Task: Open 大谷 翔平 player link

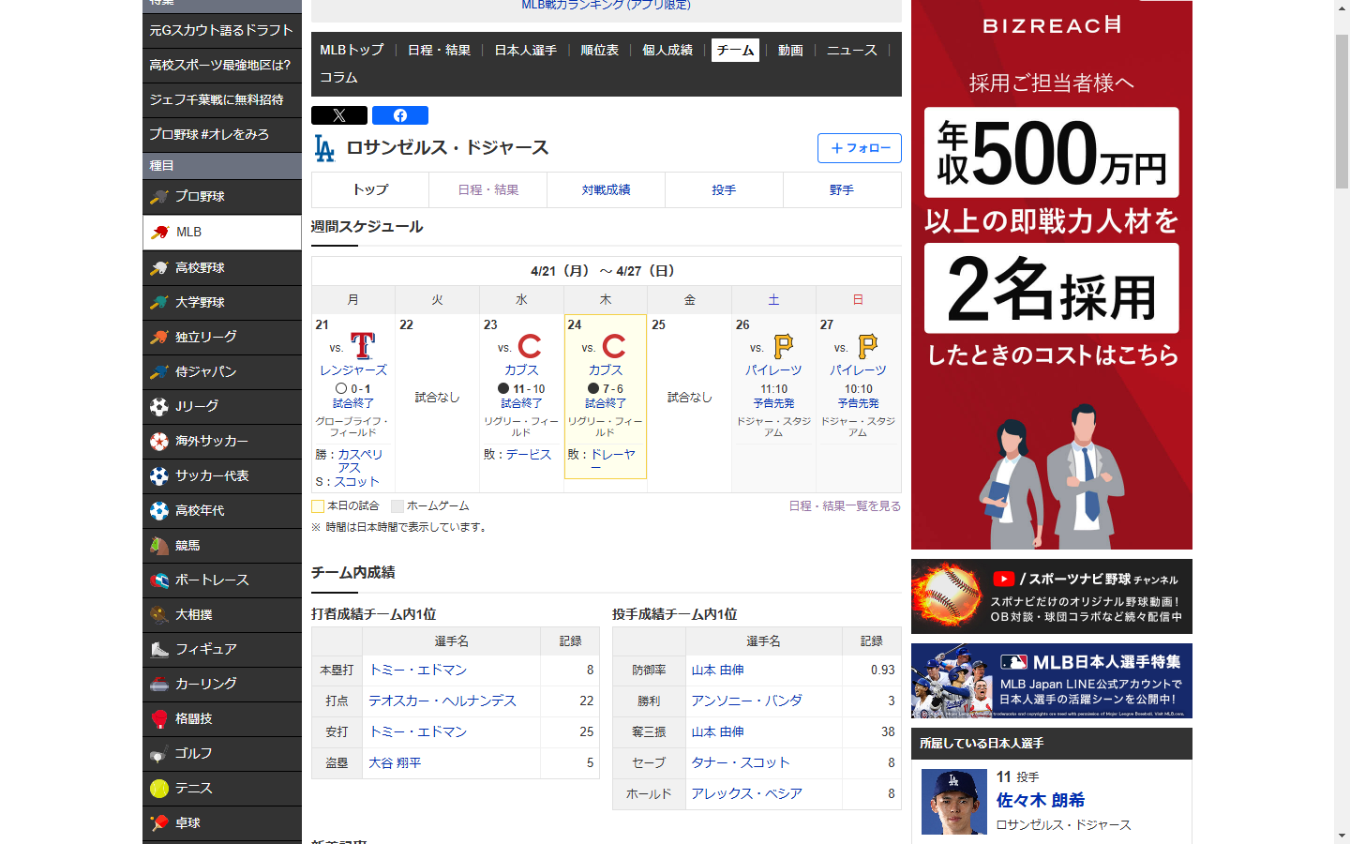Action: [395, 762]
